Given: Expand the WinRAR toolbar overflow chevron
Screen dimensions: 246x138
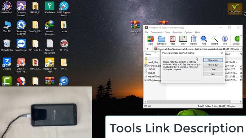Looking at the screenshot, I should pyautogui.click(x=241, y=36).
